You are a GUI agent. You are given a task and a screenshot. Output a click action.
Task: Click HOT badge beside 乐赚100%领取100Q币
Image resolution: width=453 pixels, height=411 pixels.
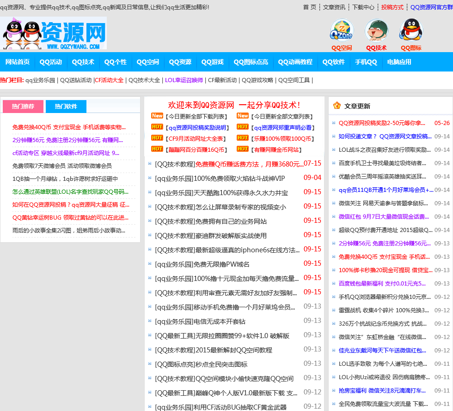coord(243,138)
